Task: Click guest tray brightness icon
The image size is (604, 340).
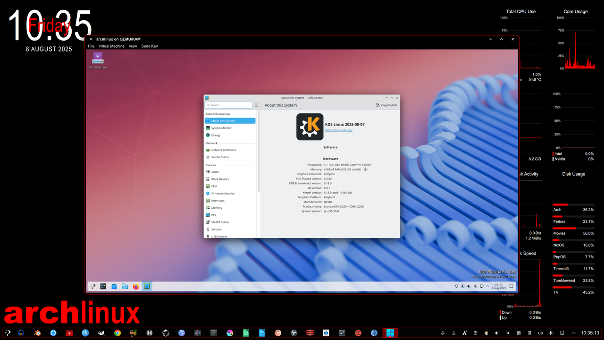Action: click(x=475, y=286)
